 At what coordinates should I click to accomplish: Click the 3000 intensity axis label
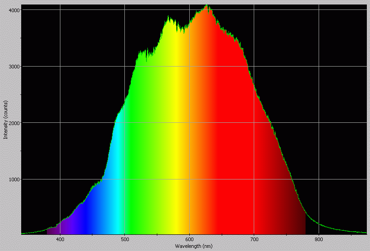[14, 67]
